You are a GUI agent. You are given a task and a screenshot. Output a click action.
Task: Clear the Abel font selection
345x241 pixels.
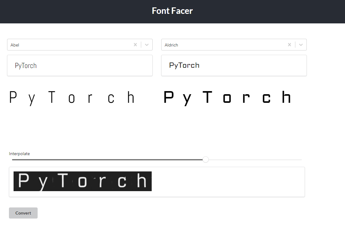[x=135, y=45]
